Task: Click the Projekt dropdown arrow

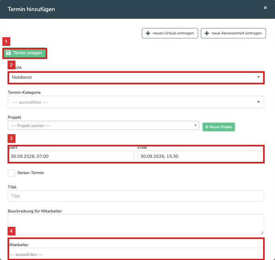Action: click(195, 125)
